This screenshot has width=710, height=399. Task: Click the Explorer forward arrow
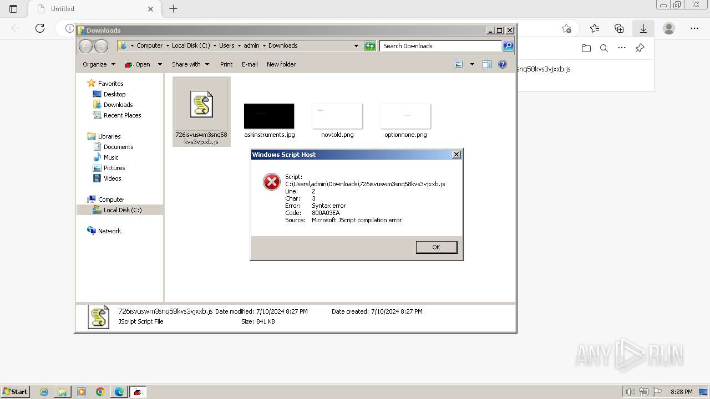coord(101,46)
